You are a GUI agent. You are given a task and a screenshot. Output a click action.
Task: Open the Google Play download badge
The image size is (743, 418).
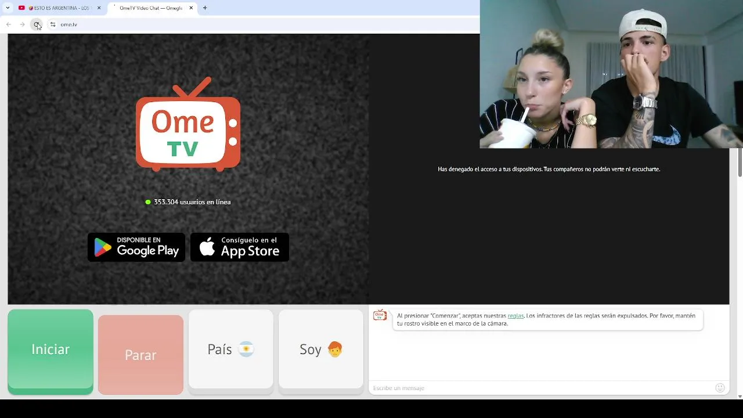point(136,247)
